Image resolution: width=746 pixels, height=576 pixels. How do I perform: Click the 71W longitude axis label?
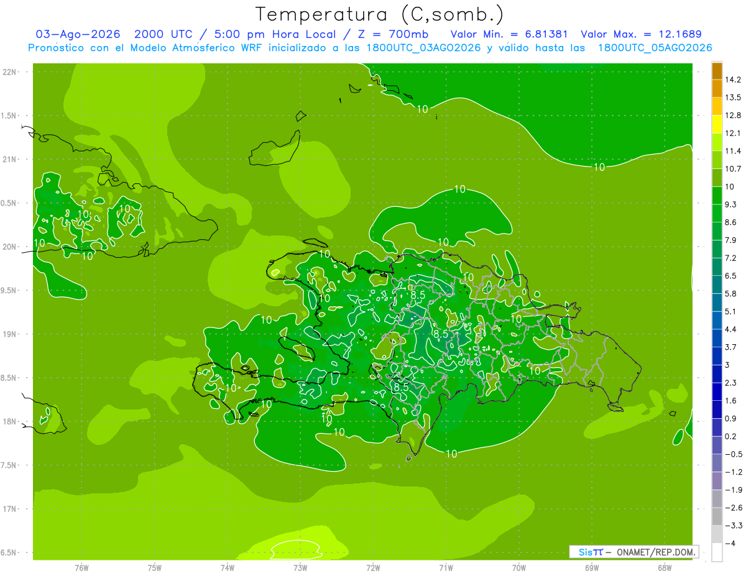click(x=446, y=568)
